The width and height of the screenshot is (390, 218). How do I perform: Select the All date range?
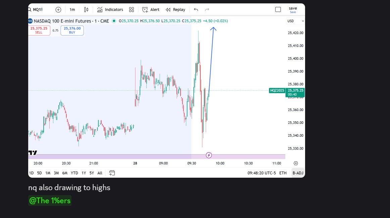100,173
